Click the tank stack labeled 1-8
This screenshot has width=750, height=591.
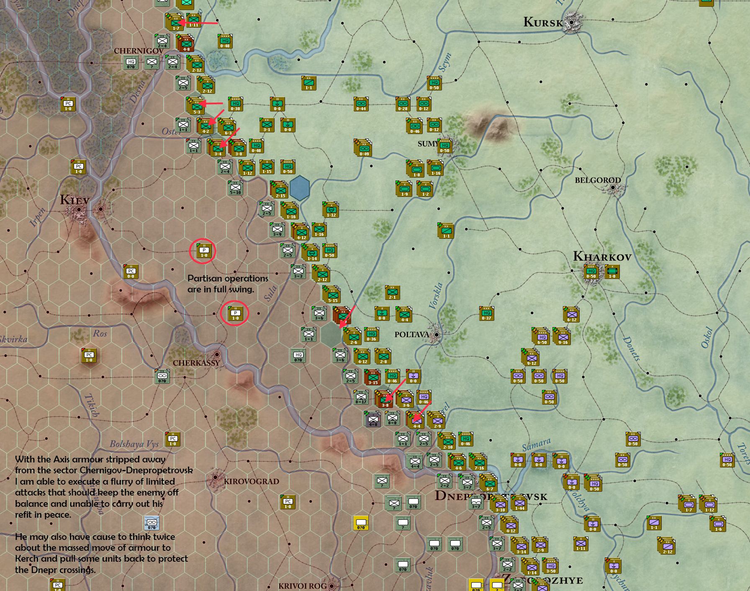(x=415, y=168)
